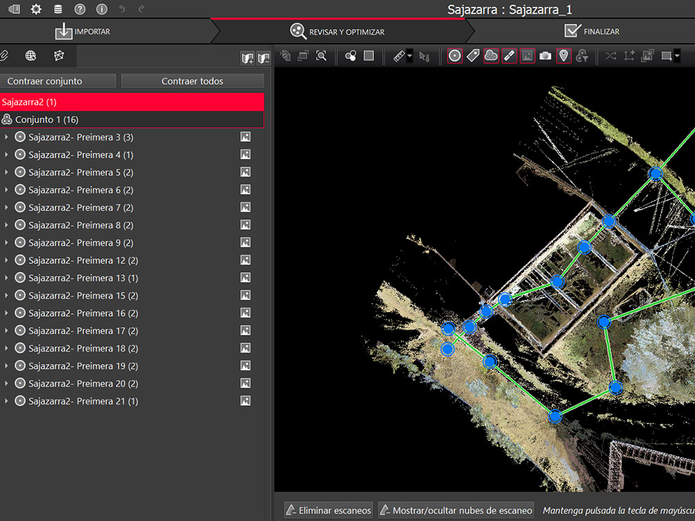This screenshot has height=521, width=695.
Task: Switch to the IMPORTAR step tab
Action: 83,31
